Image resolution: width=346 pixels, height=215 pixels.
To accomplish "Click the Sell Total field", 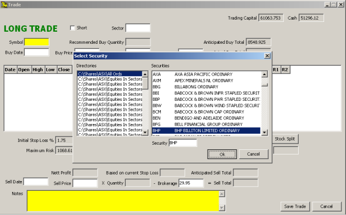I will (x=246, y=183).
